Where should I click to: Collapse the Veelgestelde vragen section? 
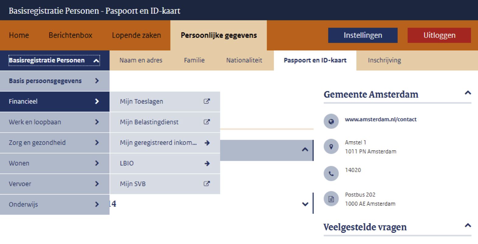click(x=468, y=225)
